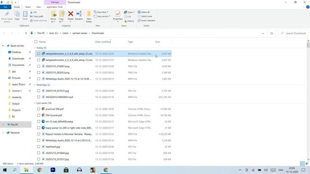
Task: Open the ribbon Help icon
Action: pyautogui.click(x=308, y=7)
